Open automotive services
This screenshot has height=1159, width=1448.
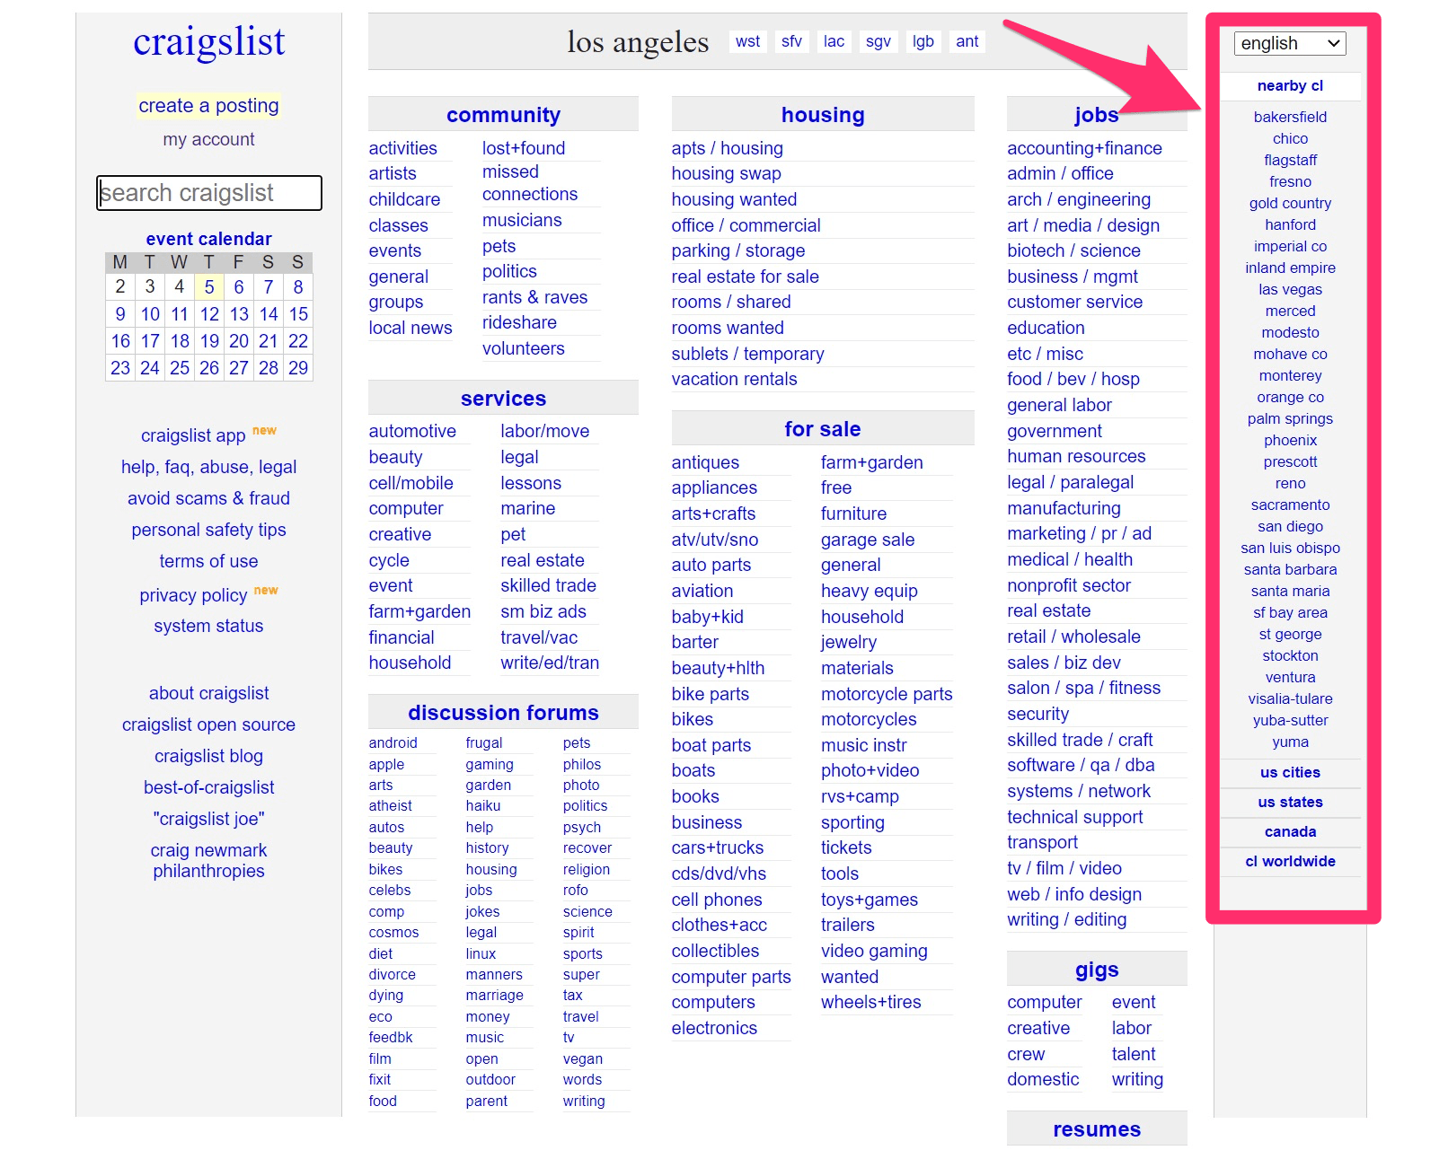(x=412, y=431)
